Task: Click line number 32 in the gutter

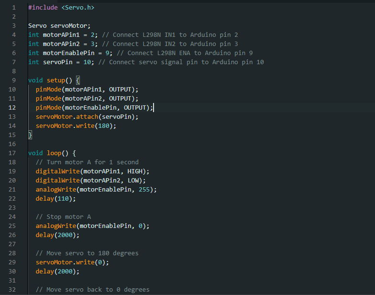Action: (x=12, y=290)
